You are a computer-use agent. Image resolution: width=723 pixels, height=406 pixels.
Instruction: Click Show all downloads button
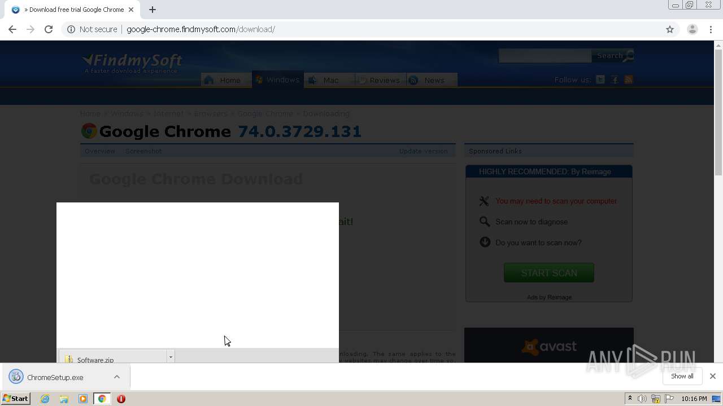point(682,376)
